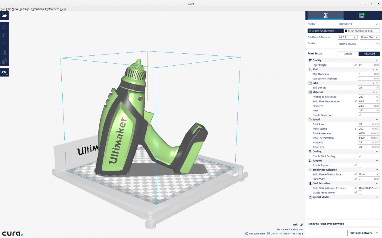Open the Help menu
The height and width of the screenshot is (238, 382).
[x=63, y=9]
